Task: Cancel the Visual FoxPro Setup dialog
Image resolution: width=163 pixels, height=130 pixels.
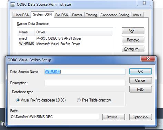Action: tap(141, 80)
